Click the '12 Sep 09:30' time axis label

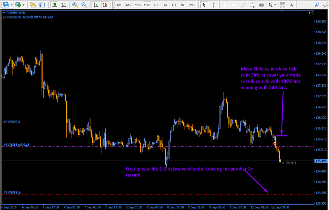coord(281,207)
